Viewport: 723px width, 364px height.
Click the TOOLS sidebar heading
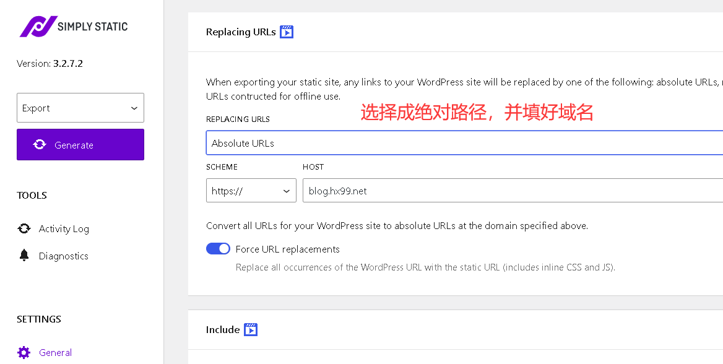click(32, 195)
